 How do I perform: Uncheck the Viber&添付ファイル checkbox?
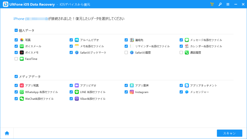pyautogui.click(x=71, y=99)
